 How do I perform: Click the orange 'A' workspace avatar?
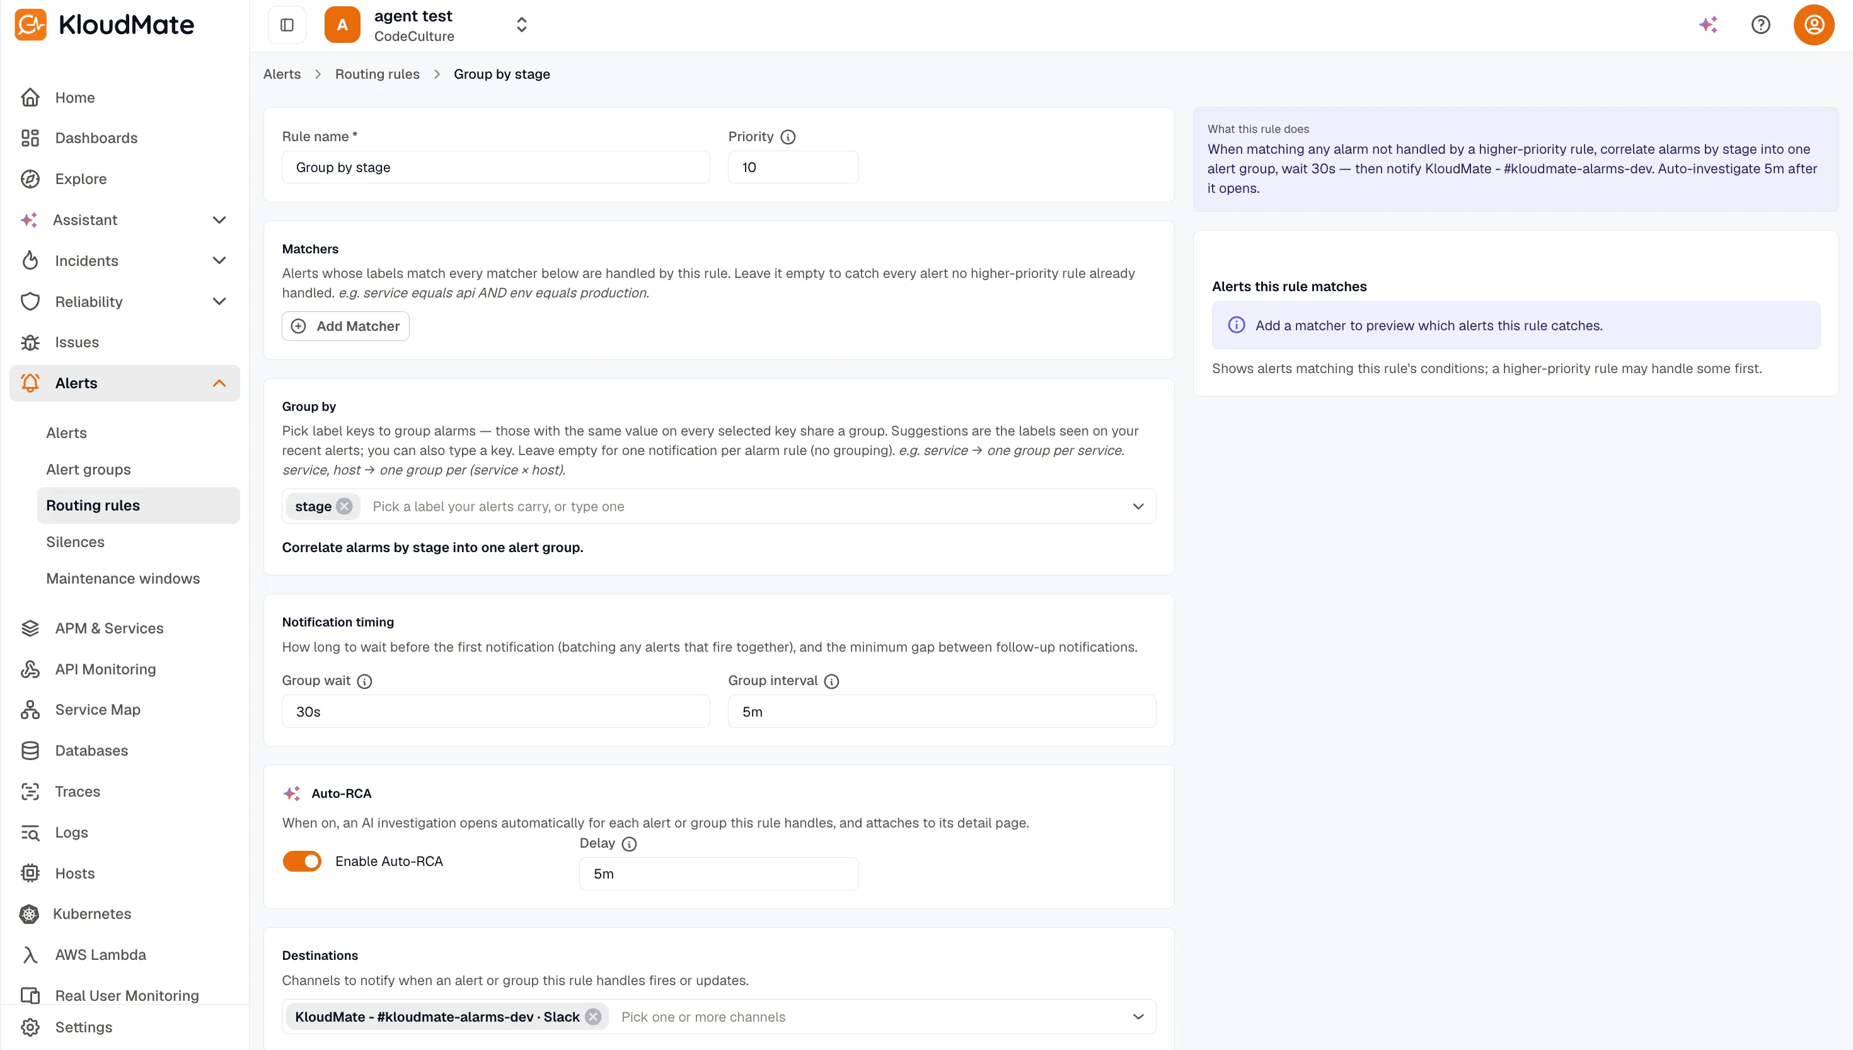point(342,25)
